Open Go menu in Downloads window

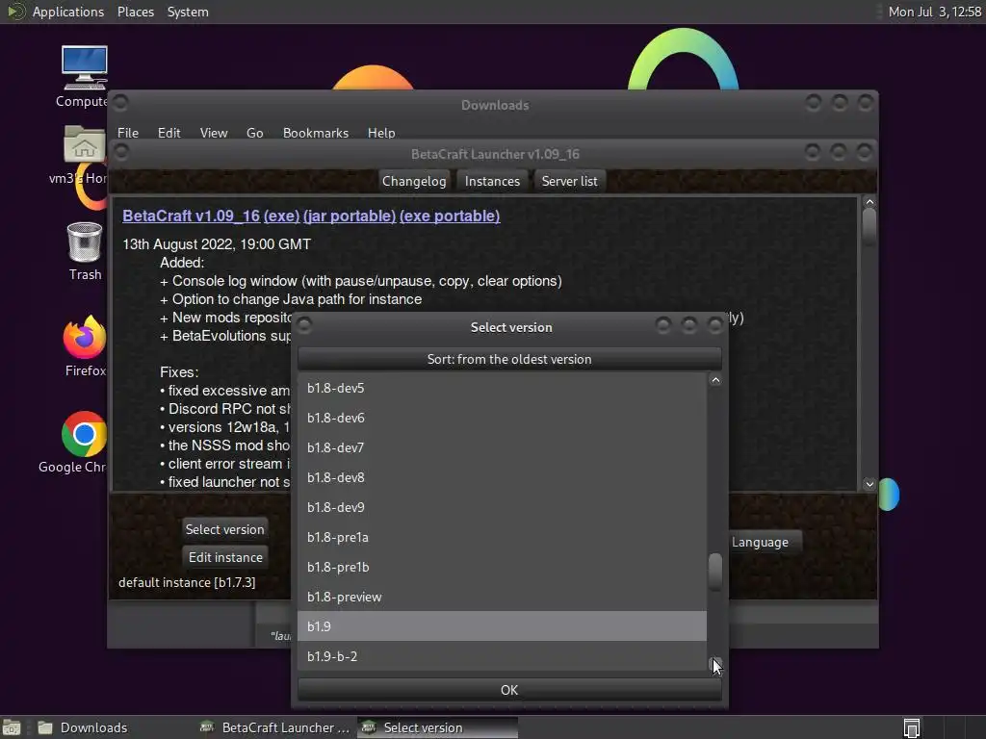[254, 133]
